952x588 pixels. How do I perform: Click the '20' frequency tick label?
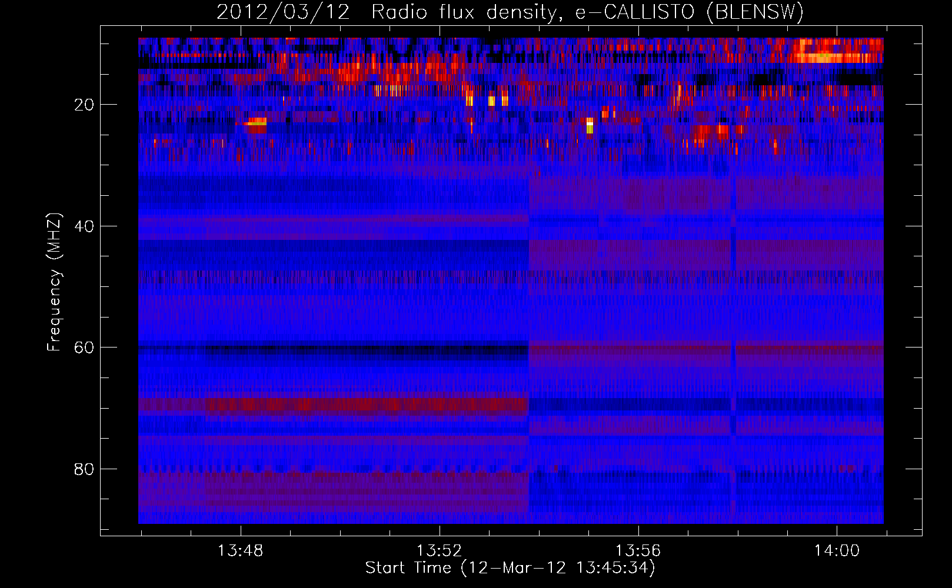click(x=84, y=105)
